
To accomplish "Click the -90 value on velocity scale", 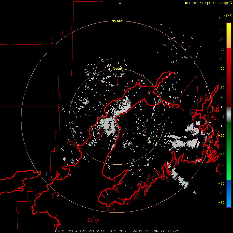I will (x=221, y=203).
